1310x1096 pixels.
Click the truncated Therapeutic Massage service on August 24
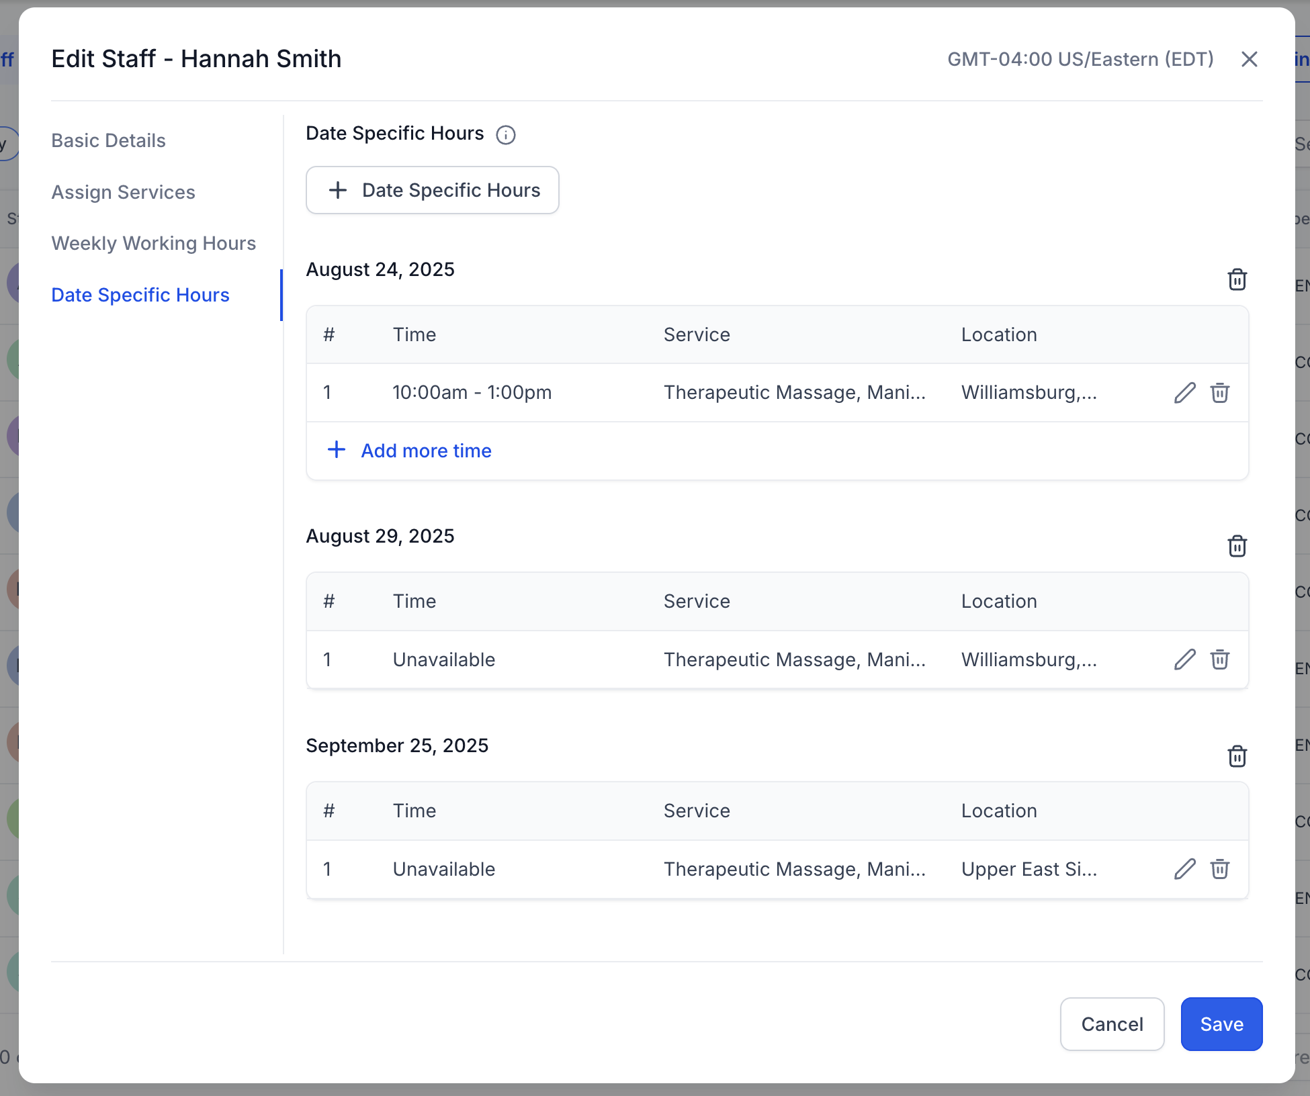pyautogui.click(x=794, y=393)
